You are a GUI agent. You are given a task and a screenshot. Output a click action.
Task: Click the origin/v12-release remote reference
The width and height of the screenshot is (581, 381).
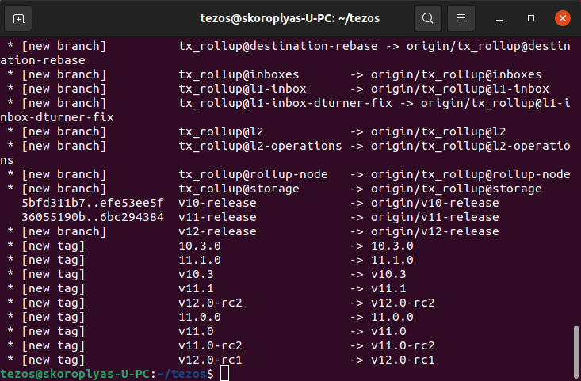click(435, 231)
